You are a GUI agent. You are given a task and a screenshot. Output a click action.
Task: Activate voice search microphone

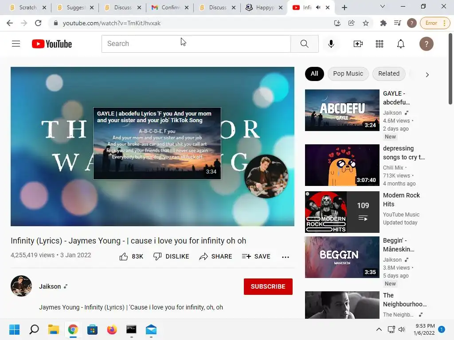coord(331,44)
